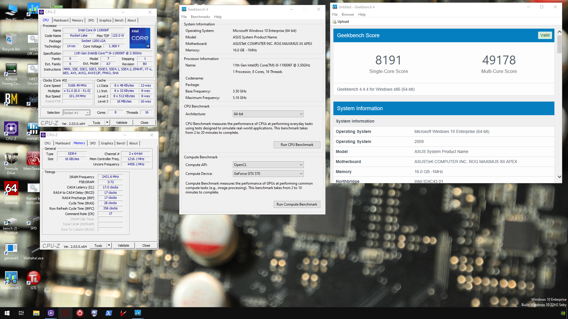Open Socket #1 selection dropdown in CPU-Z
This screenshot has width=568, height=319.
pos(76,113)
